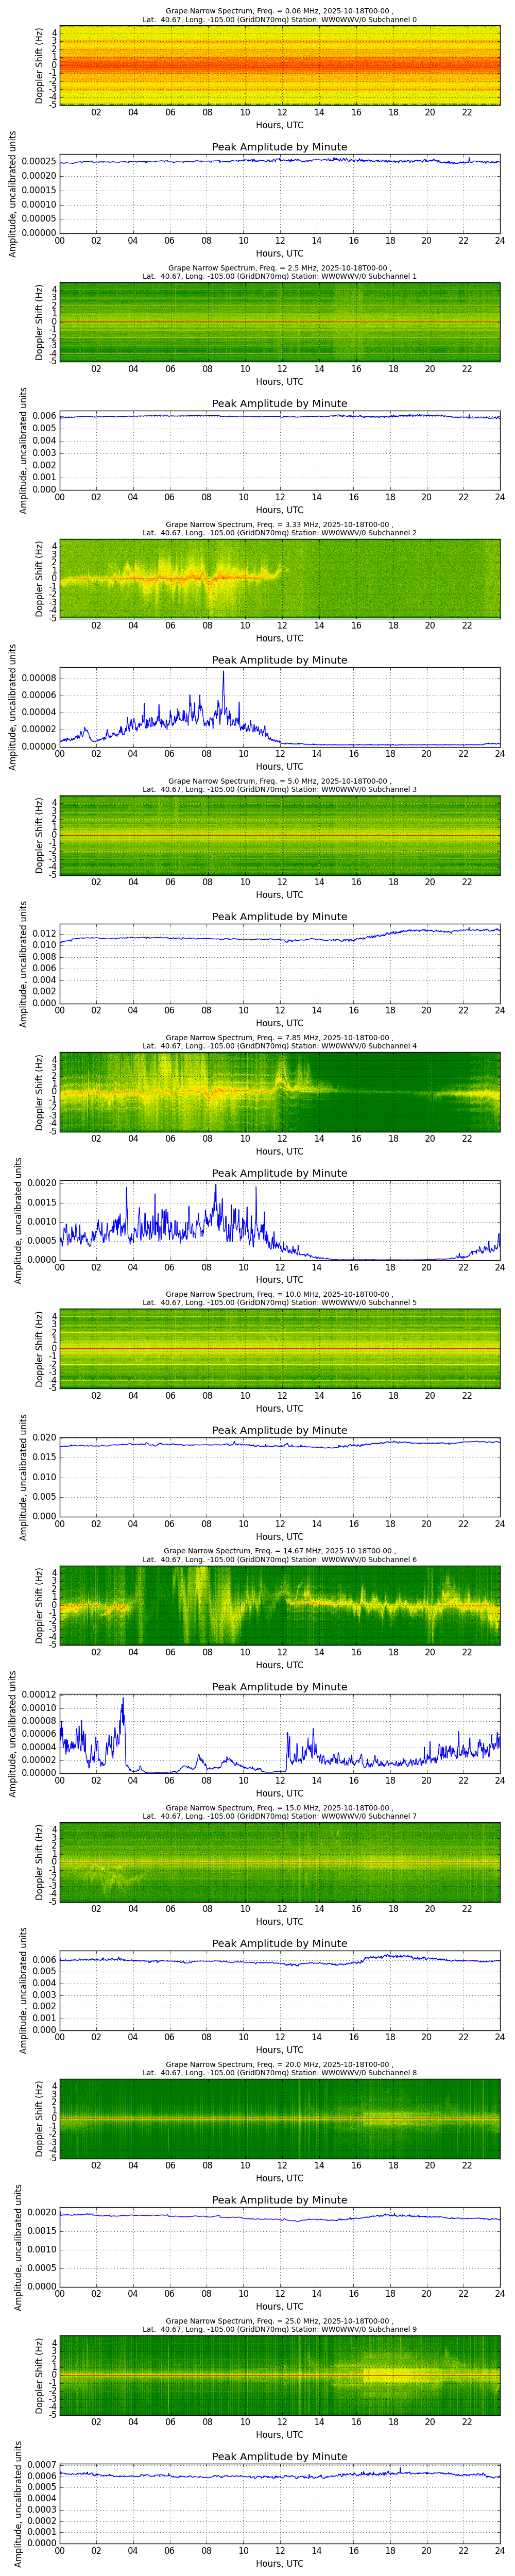This screenshot has width=515, height=2576.
Task: Click the 25.0 MHz Subchannel 9 title
Action: [x=279, y=2329]
